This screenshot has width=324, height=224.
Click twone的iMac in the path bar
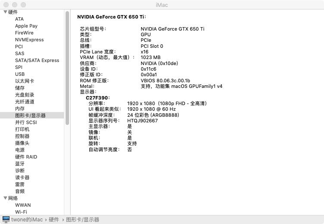pos(27,219)
